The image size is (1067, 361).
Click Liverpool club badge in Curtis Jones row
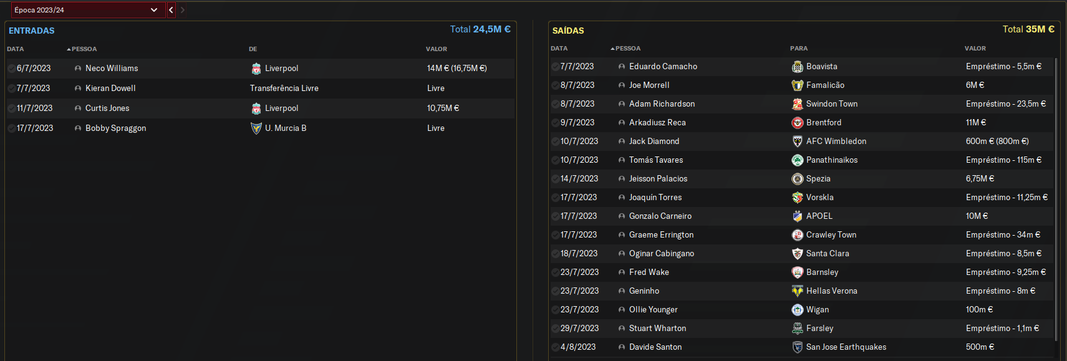pos(256,108)
